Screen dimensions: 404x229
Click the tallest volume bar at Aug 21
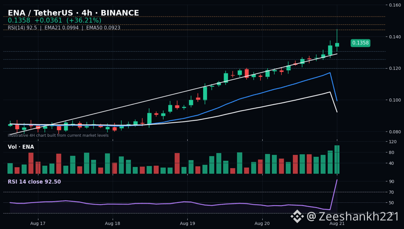coord(337,159)
